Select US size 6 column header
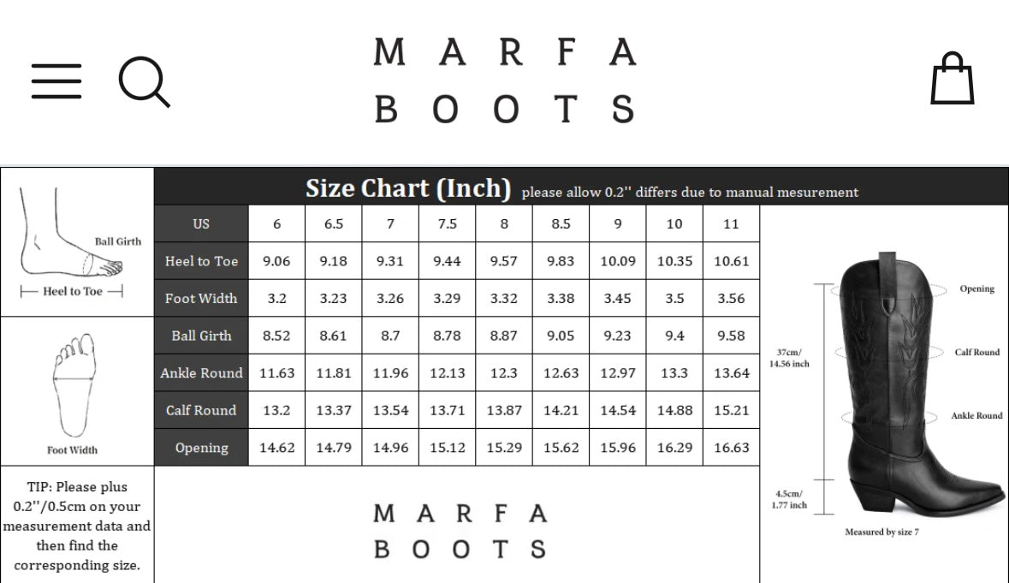Viewport: 1009px width, 583px height. pyautogui.click(x=276, y=224)
